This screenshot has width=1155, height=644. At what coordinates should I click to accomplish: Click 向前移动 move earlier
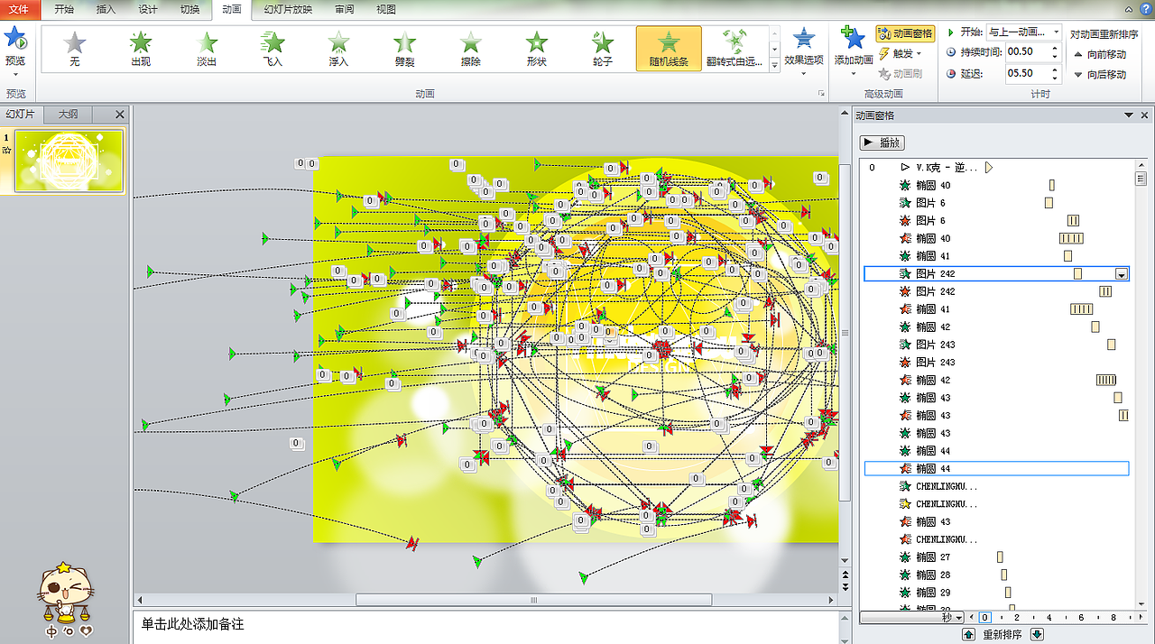pos(1100,54)
